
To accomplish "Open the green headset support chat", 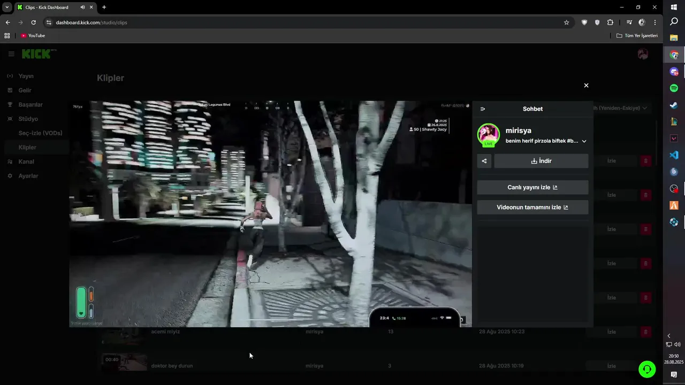I will click(647, 369).
